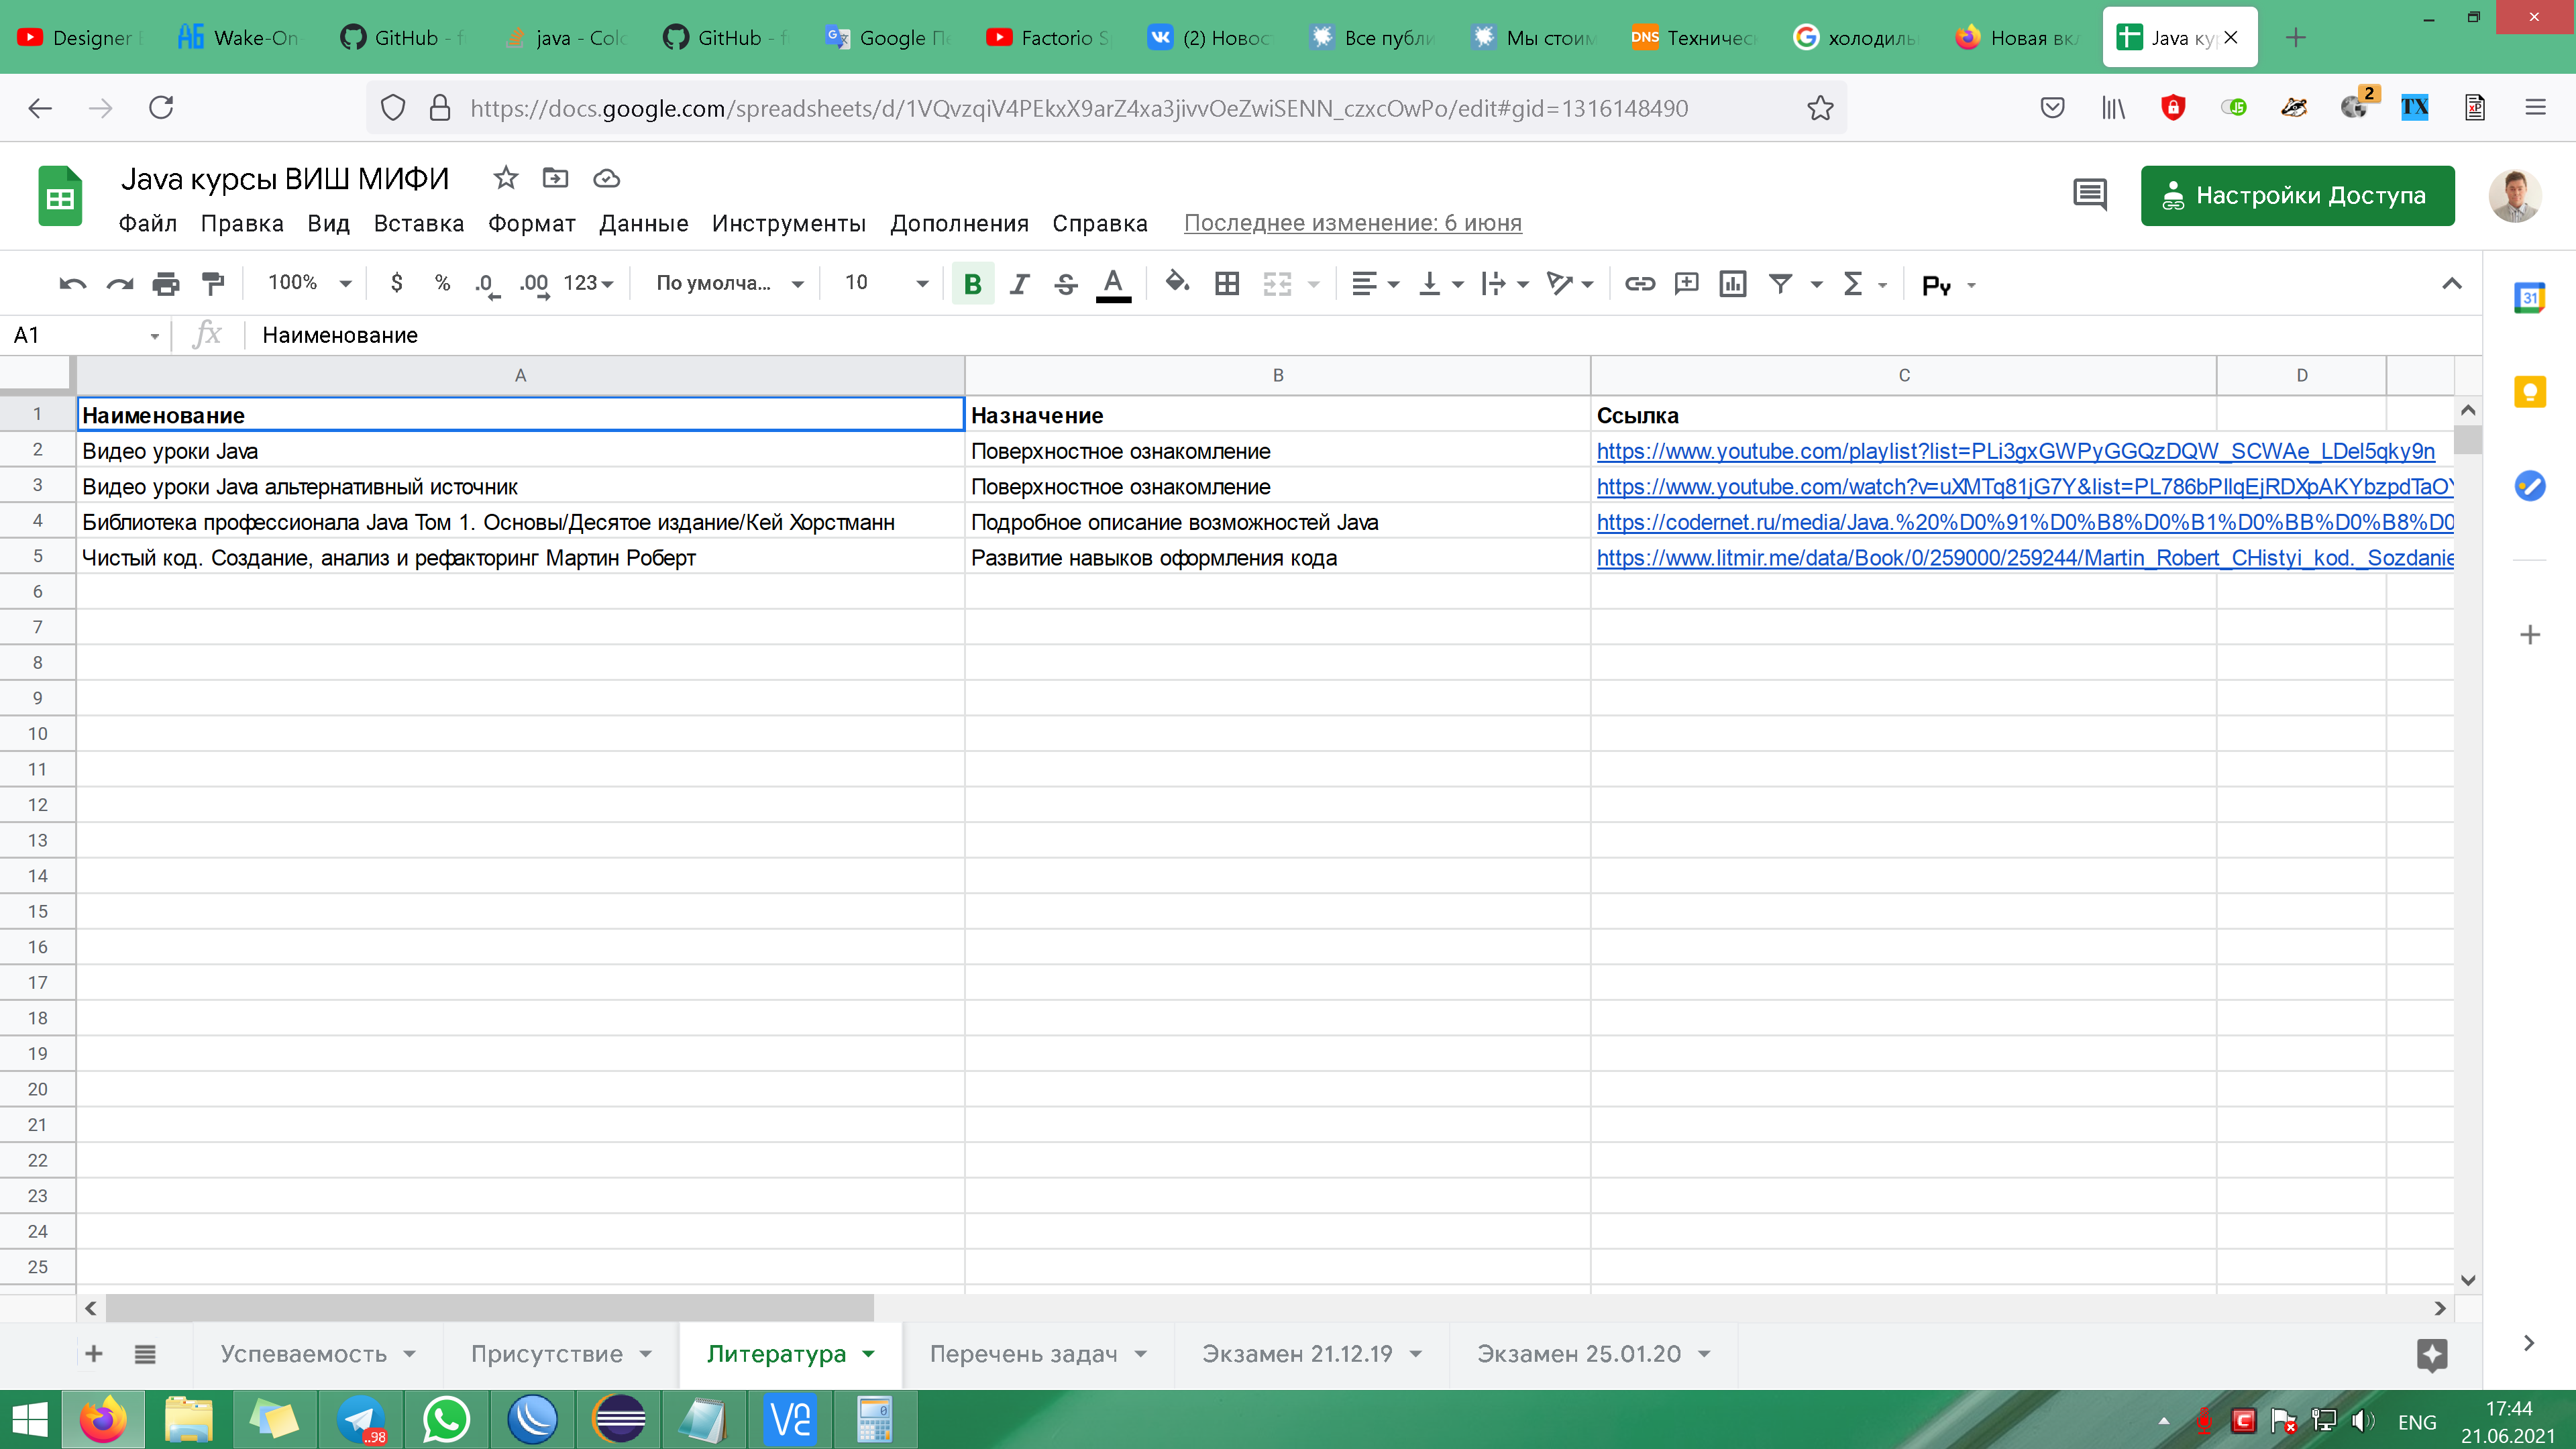Select the paint format tool
The width and height of the screenshot is (2576, 1449).
click(213, 284)
